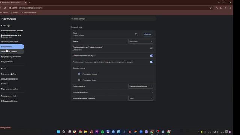Screen dimensions: 240x135
Task: Open File Explorer from taskbar
Action: point(86,132)
